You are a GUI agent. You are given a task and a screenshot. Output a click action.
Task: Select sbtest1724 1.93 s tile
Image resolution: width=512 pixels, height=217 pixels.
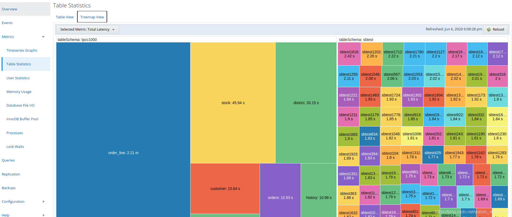pos(391,97)
